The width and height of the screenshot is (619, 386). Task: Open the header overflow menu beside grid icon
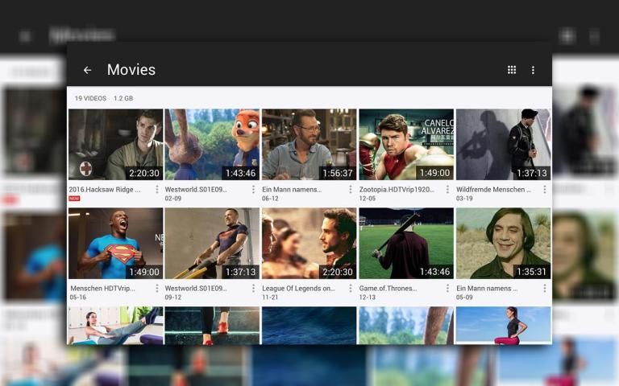[533, 70]
